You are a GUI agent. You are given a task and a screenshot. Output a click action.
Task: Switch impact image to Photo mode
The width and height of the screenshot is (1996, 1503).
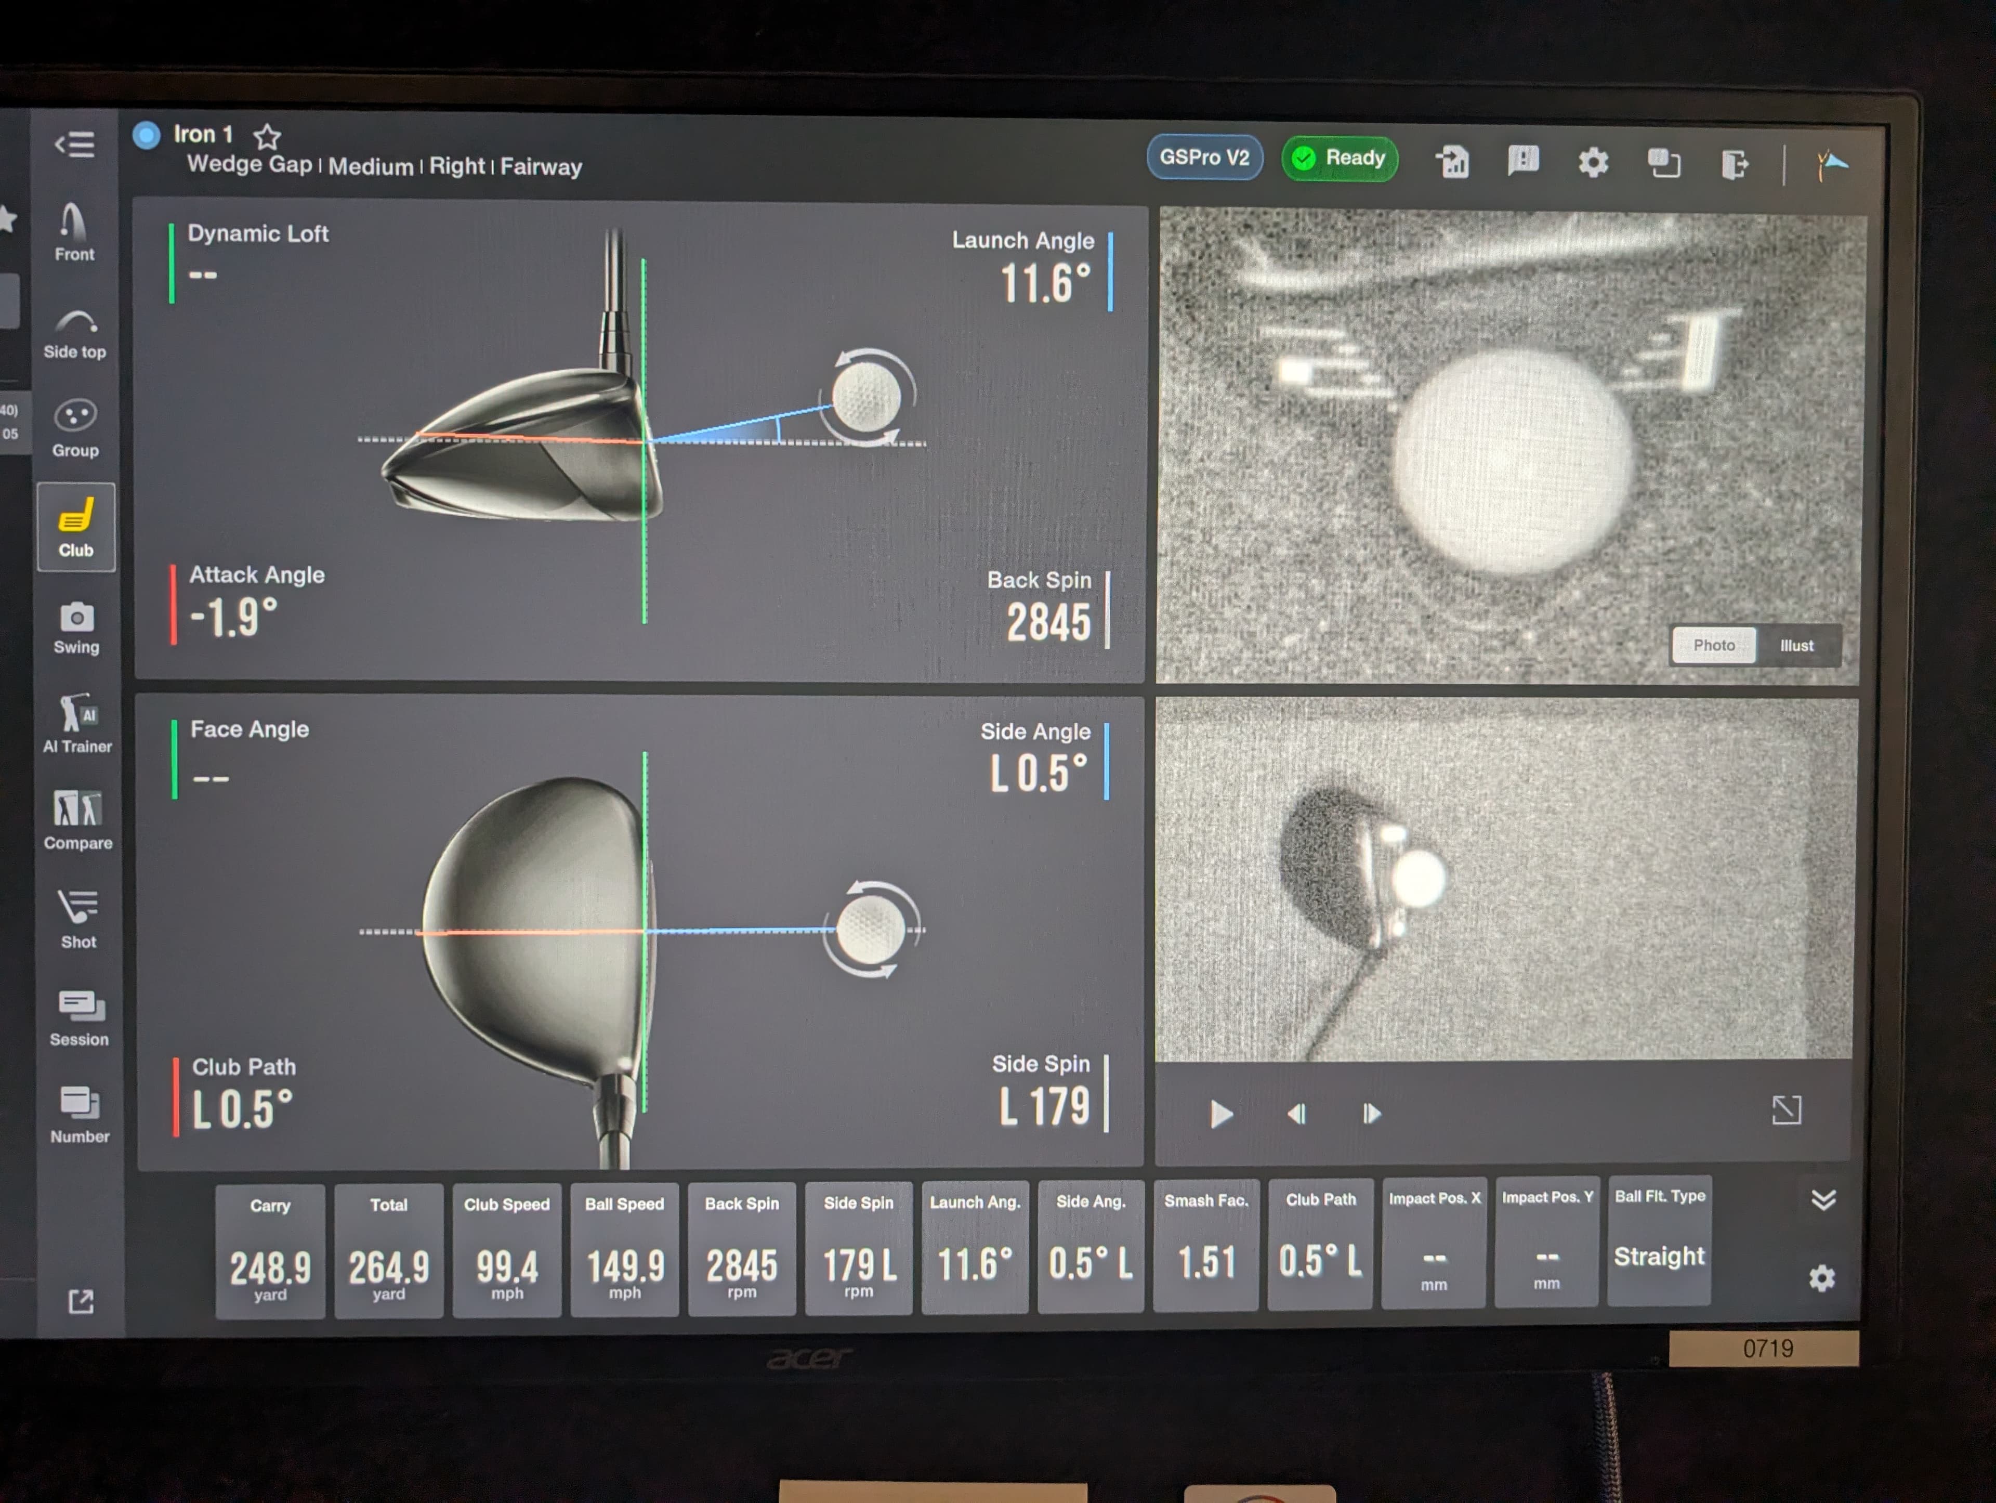1714,645
